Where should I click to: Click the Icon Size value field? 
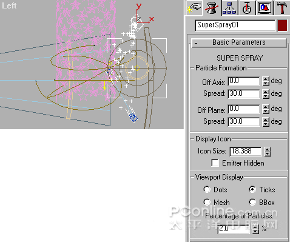[246, 152]
